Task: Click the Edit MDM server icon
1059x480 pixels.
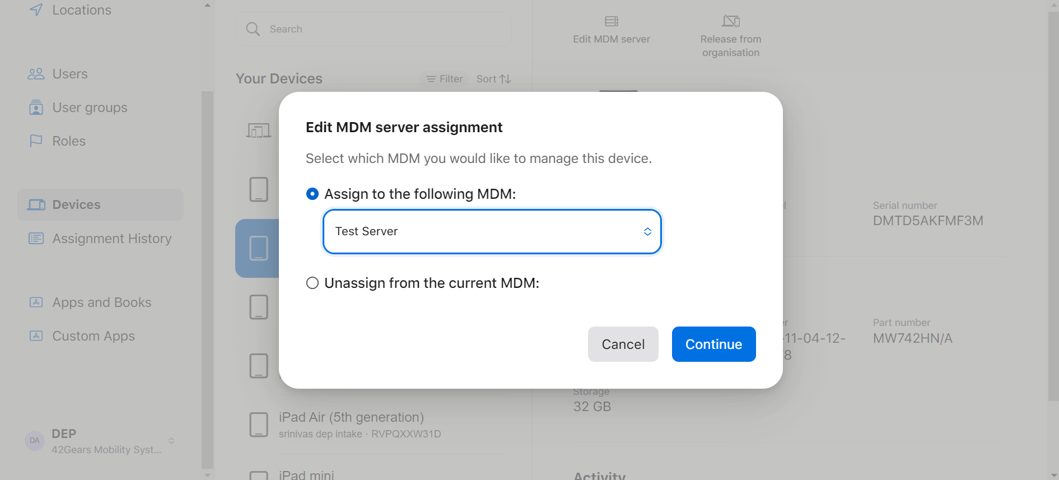Action: [x=611, y=22]
